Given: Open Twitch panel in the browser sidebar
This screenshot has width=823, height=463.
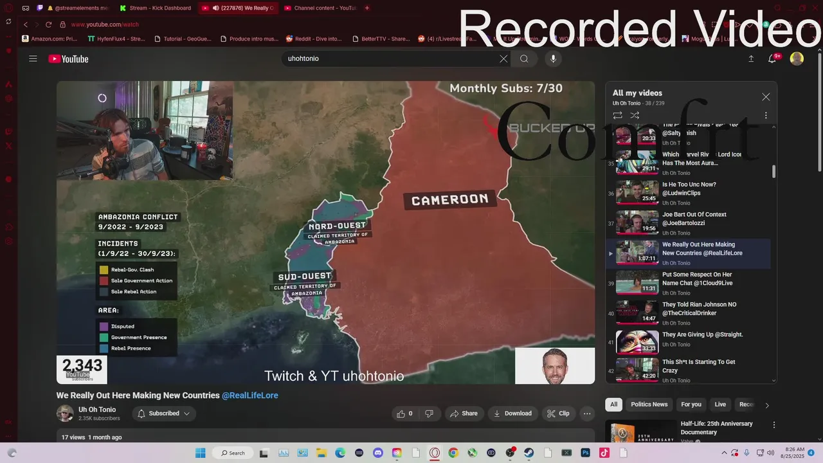Looking at the screenshot, I should pos(9,131).
